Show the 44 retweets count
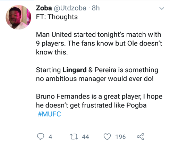This screenshot has height=145, width=170. [85, 137]
